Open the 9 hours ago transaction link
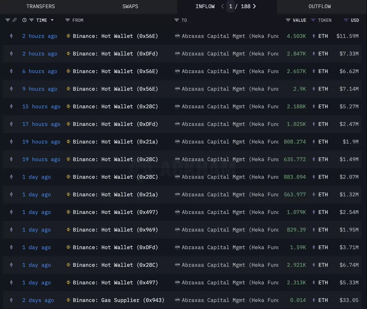Screen dimensions: 367x309 point(40,89)
